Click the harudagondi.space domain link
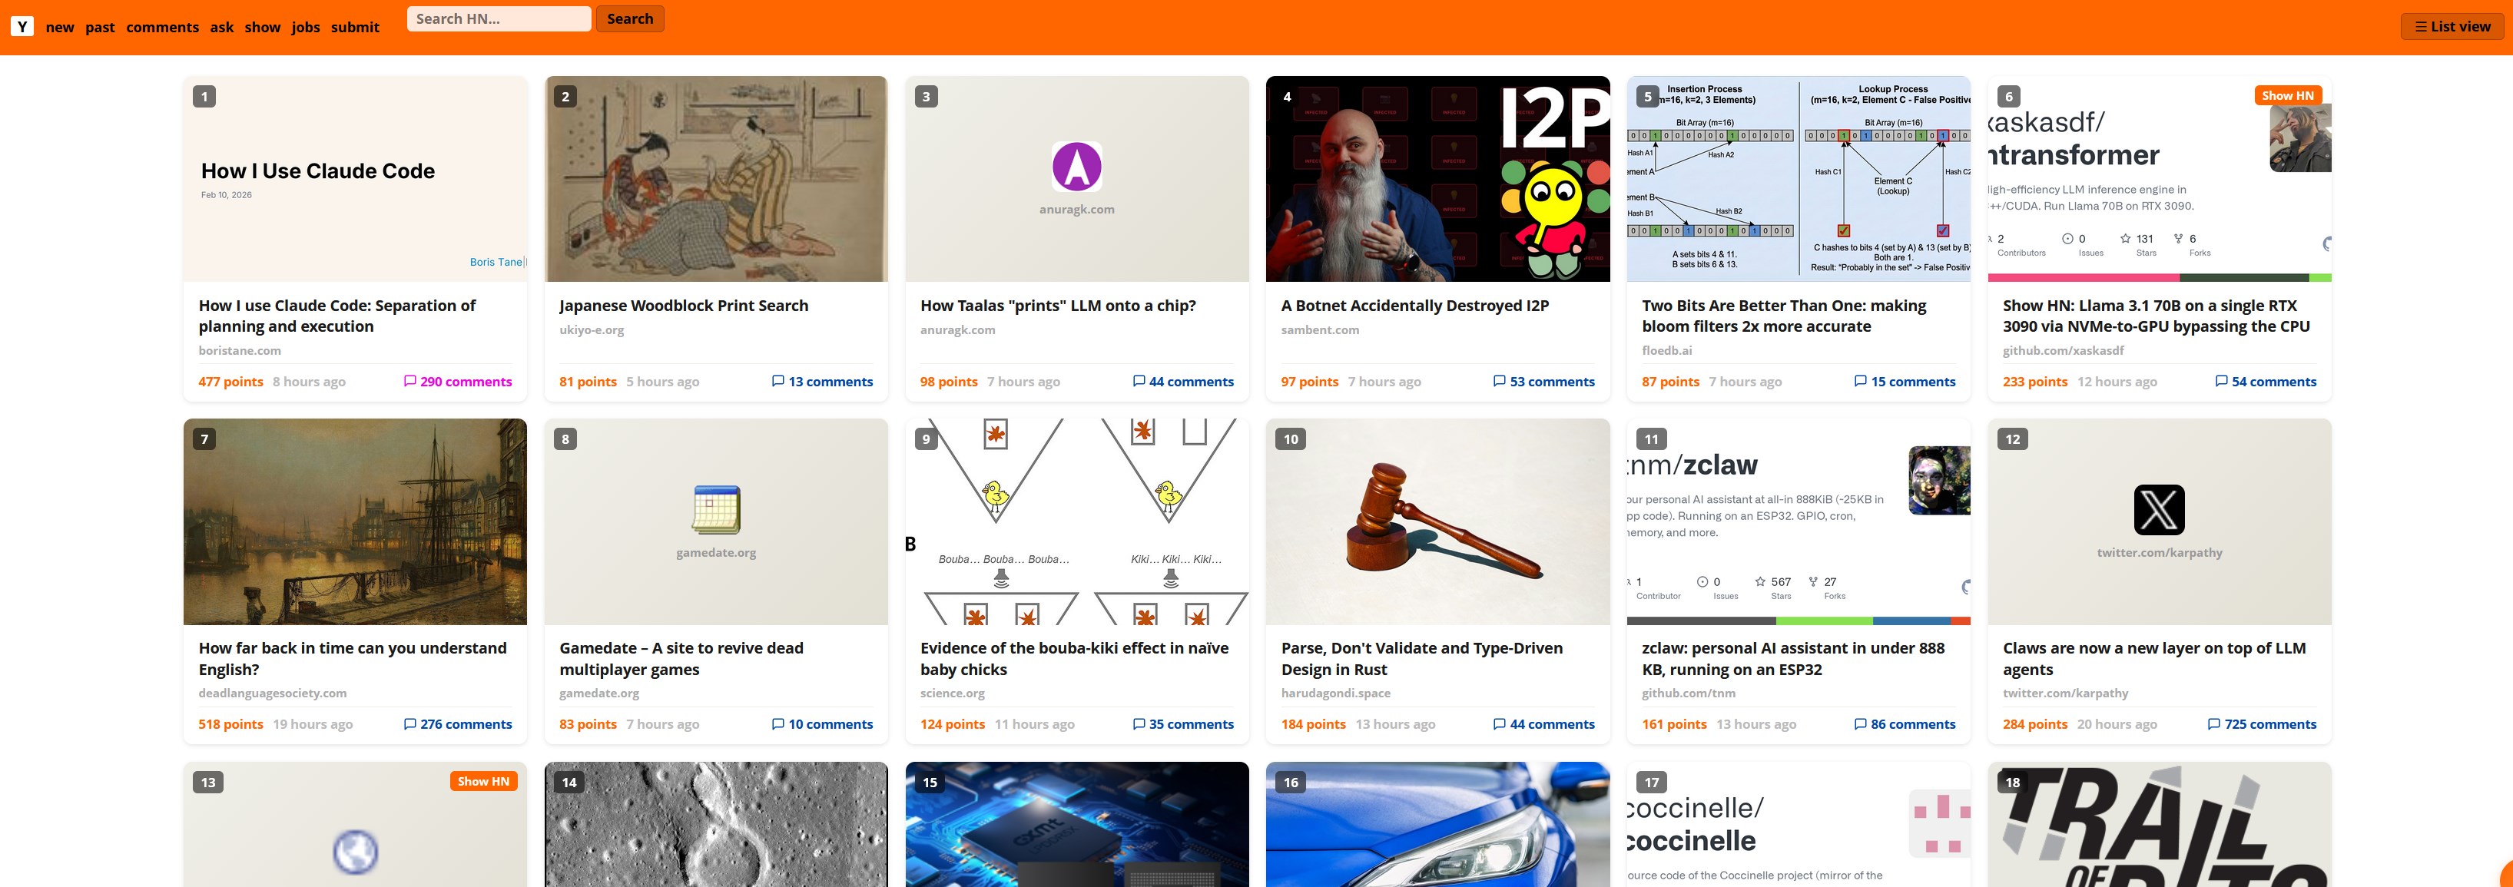The image size is (2513, 887). (1334, 693)
